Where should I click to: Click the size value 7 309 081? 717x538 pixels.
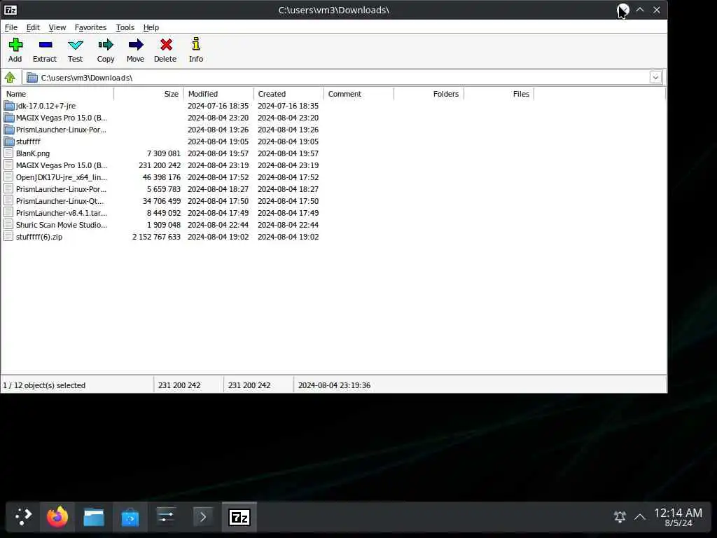coord(164,153)
